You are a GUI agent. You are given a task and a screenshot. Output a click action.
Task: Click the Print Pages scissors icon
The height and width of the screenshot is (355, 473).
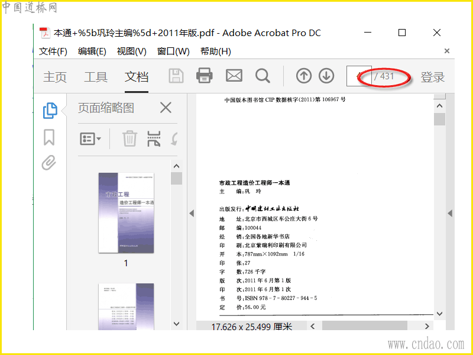pos(154,138)
